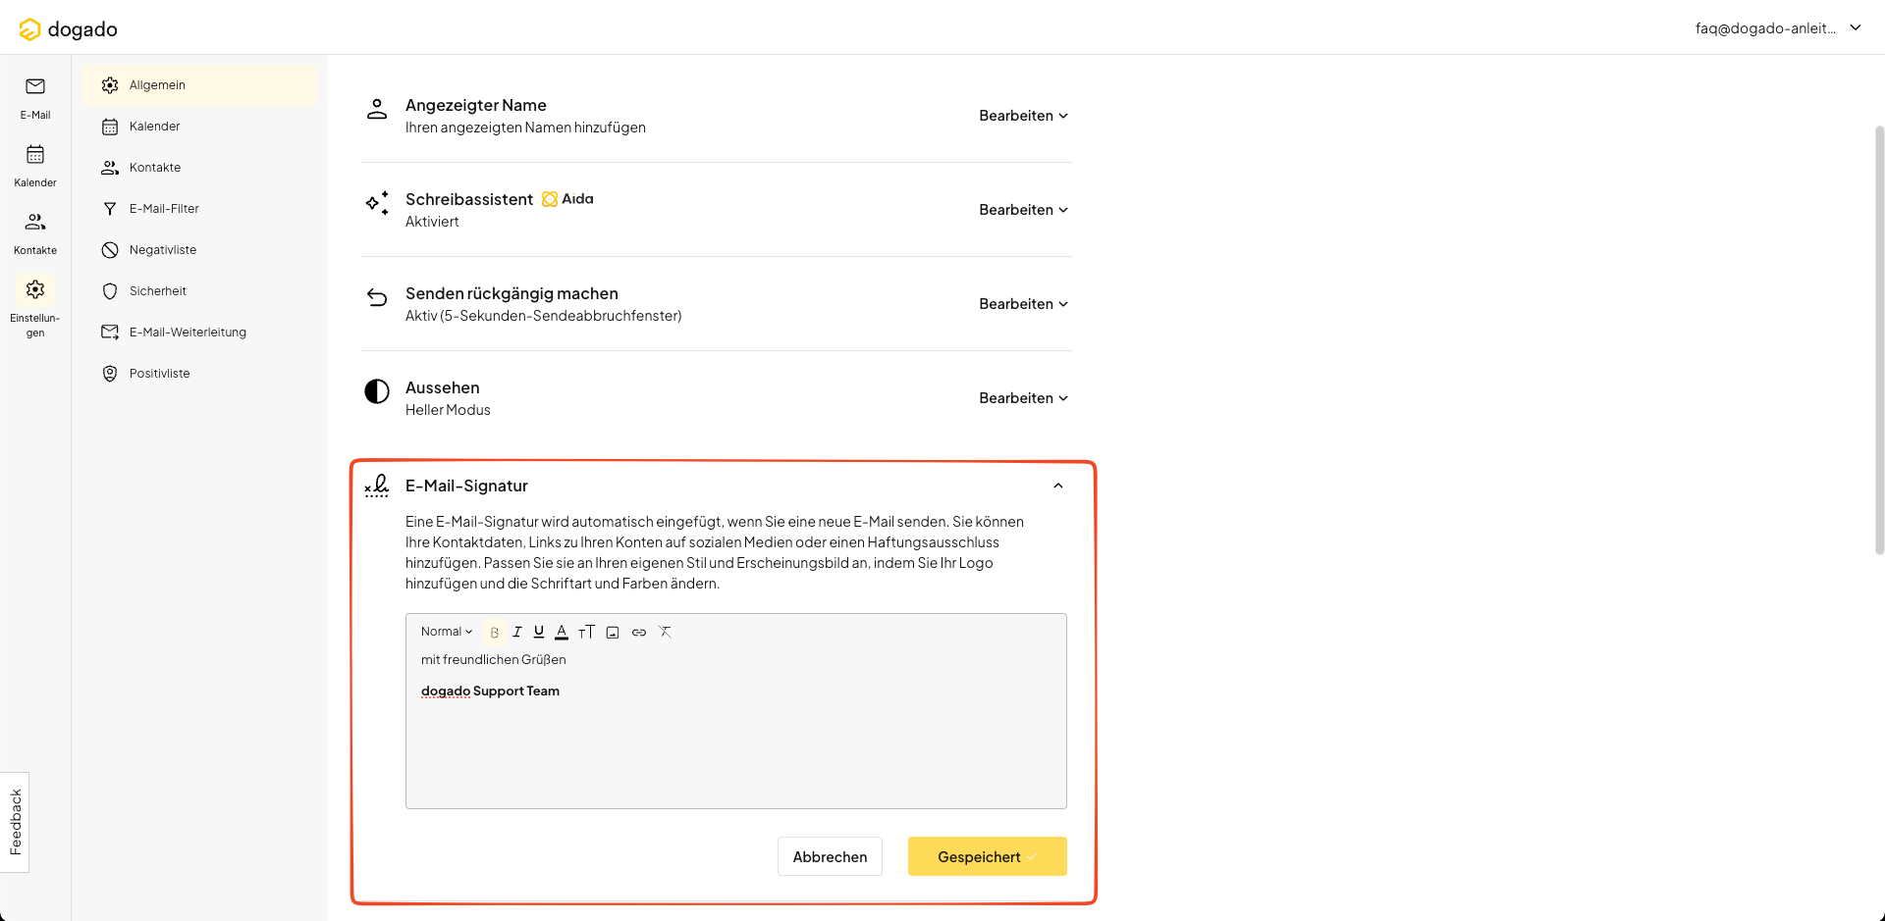Click the E-Mail-Filter funnel icon

(x=110, y=209)
